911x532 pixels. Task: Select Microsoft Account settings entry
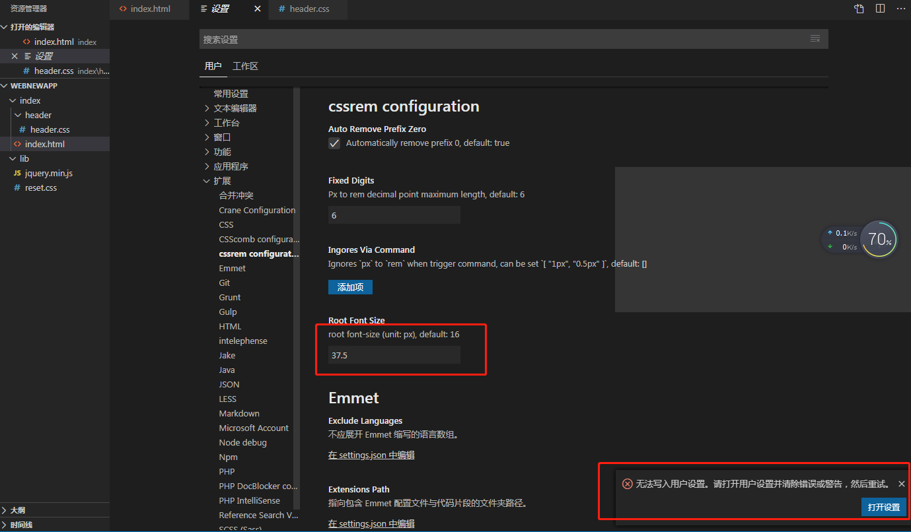tap(254, 428)
